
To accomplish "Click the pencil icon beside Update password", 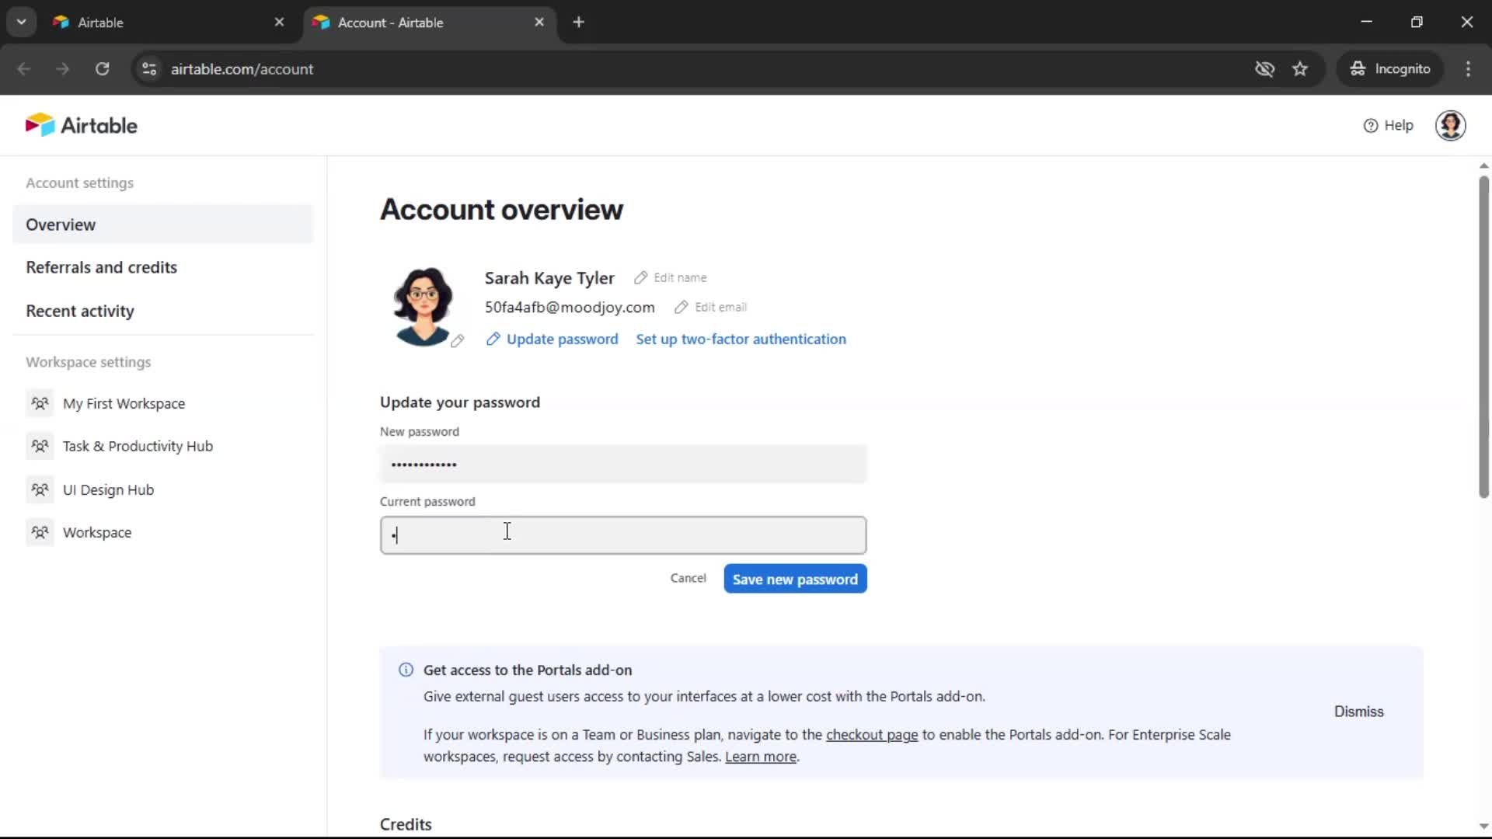I will click(x=493, y=339).
